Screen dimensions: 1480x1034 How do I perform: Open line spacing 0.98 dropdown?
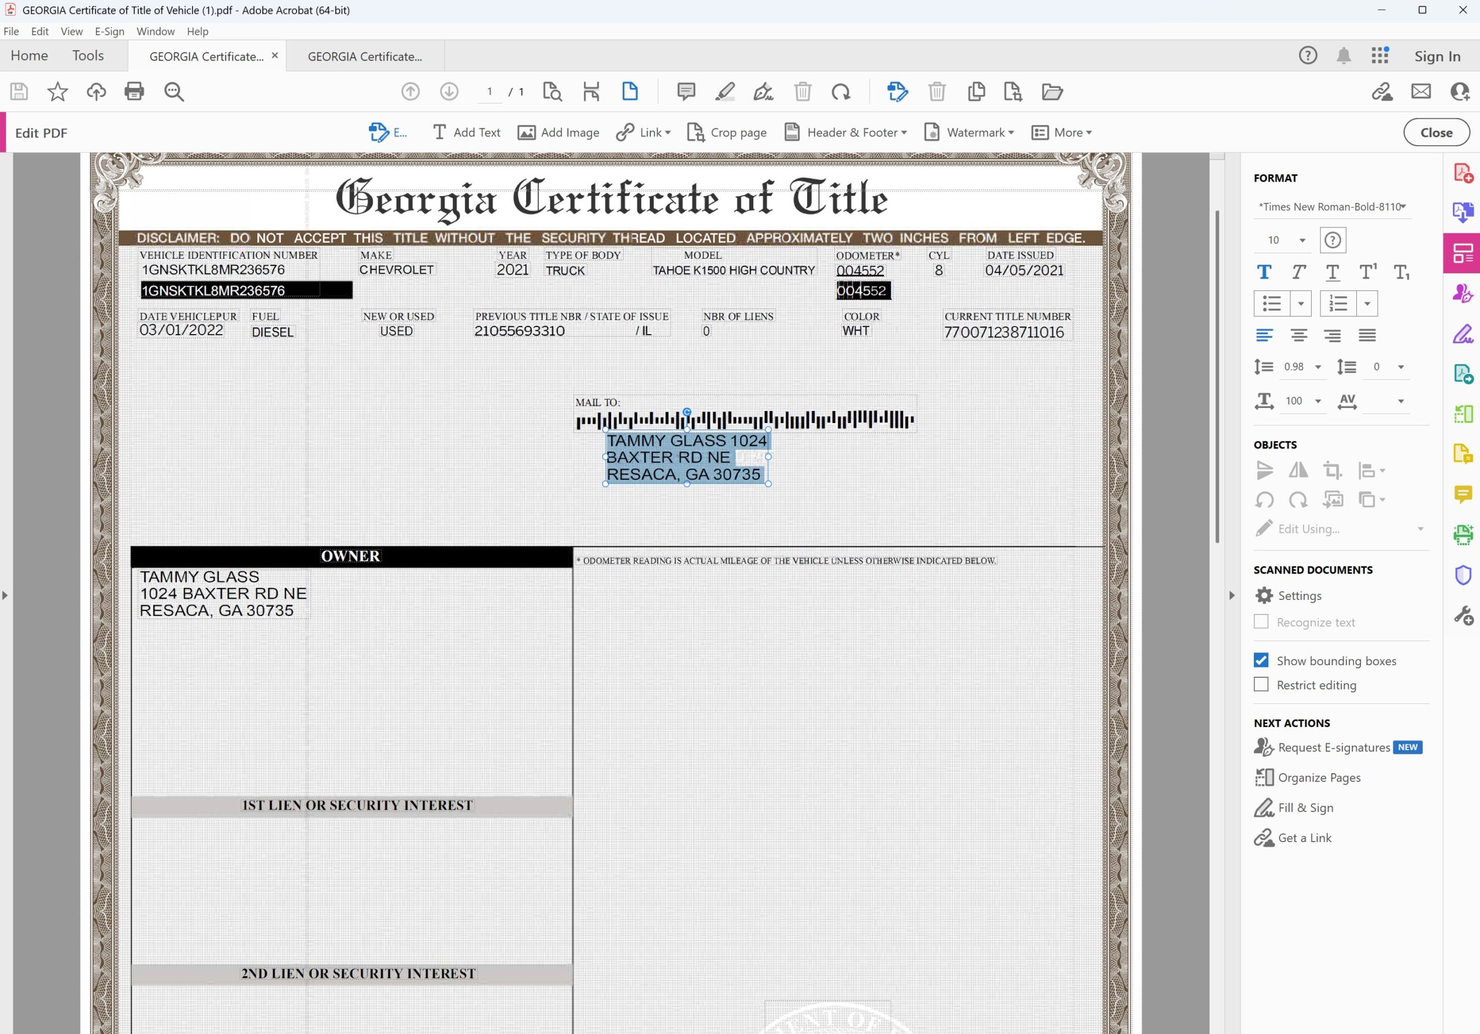tap(1318, 367)
